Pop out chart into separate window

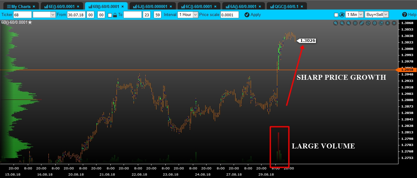pos(381,23)
